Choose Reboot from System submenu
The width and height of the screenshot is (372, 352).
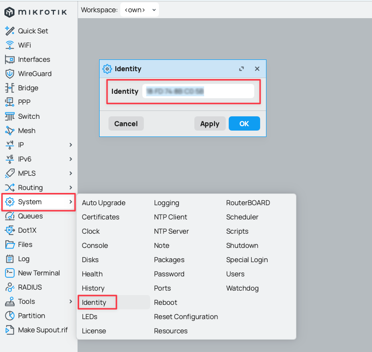click(x=165, y=302)
